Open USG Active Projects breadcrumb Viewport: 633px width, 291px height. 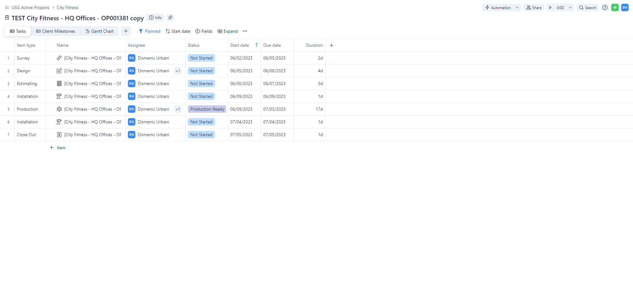30,7
